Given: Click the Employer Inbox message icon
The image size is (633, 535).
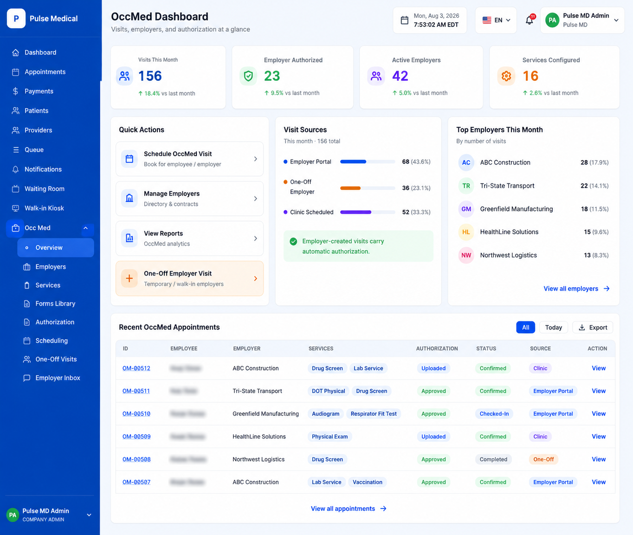Looking at the screenshot, I should pyautogui.click(x=27, y=378).
